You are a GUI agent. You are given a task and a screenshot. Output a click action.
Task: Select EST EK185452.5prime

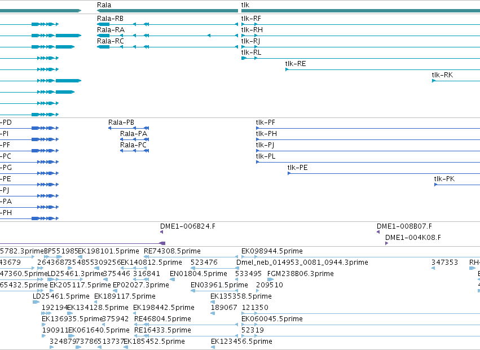point(155,342)
